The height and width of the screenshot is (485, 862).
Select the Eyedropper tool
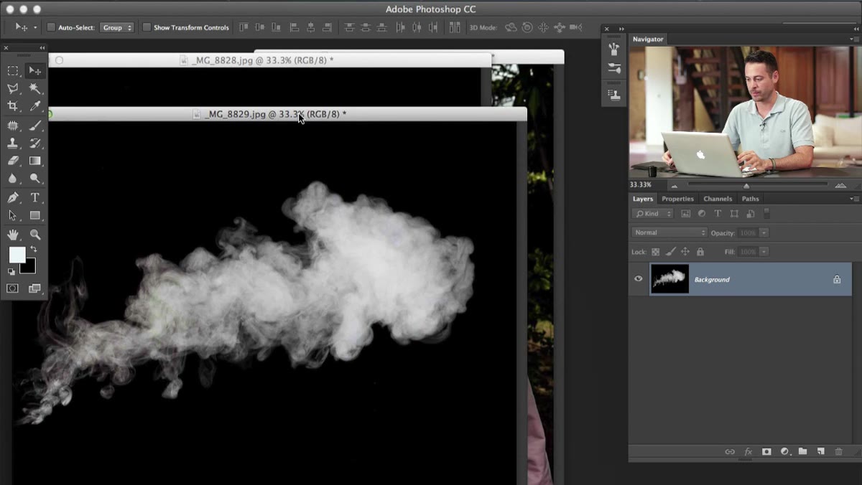click(x=34, y=106)
